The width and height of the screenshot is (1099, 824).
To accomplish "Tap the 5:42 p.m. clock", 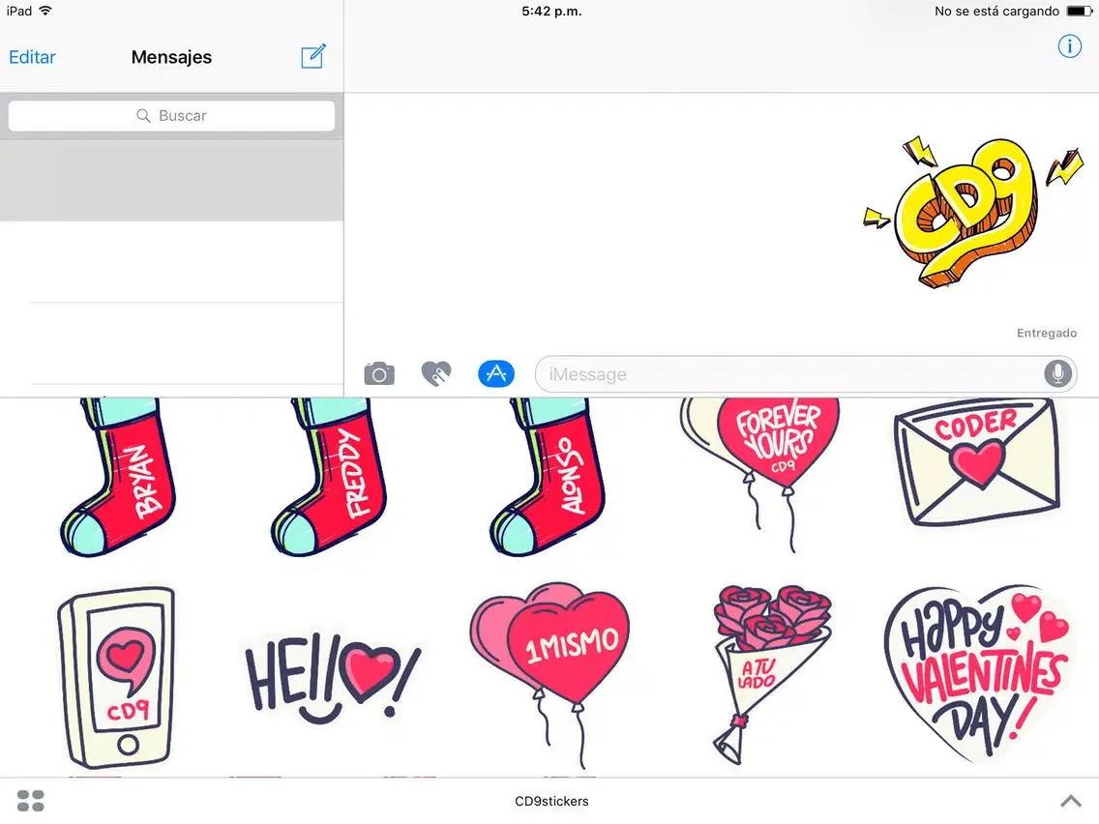I will 551,11.
